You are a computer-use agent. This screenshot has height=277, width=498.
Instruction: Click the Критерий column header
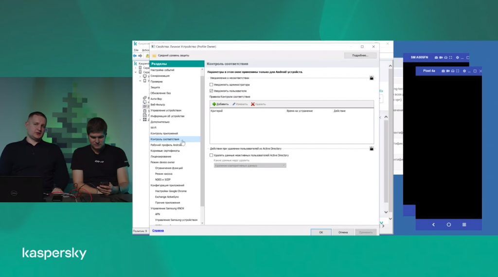[x=216, y=111]
